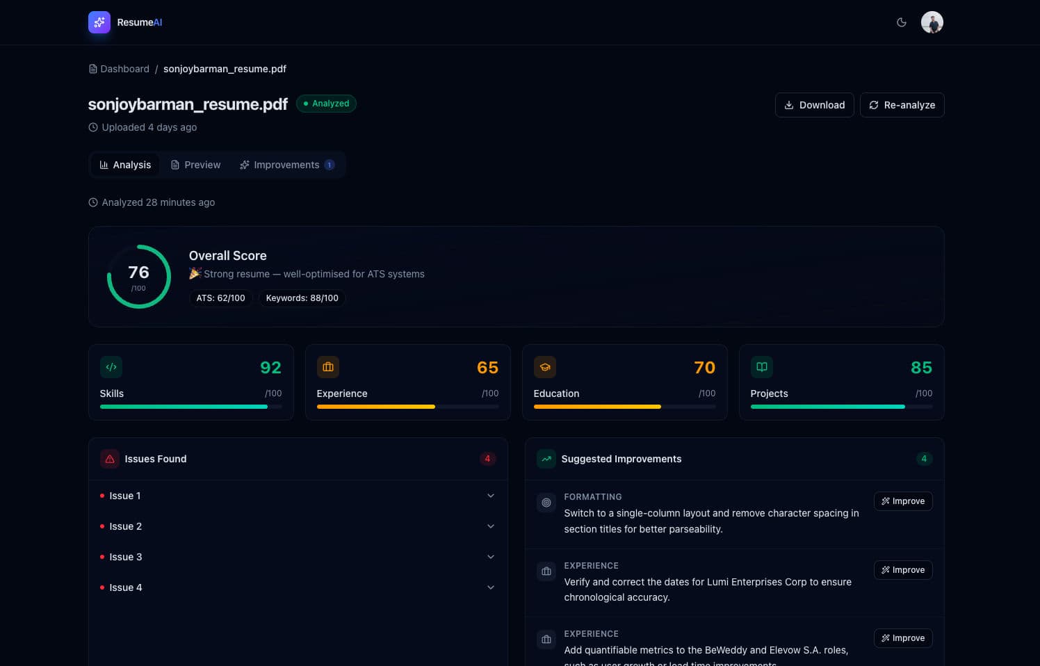Image resolution: width=1040 pixels, height=666 pixels.
Task: Select the Analysis tab
Action: tap(125, 165)
